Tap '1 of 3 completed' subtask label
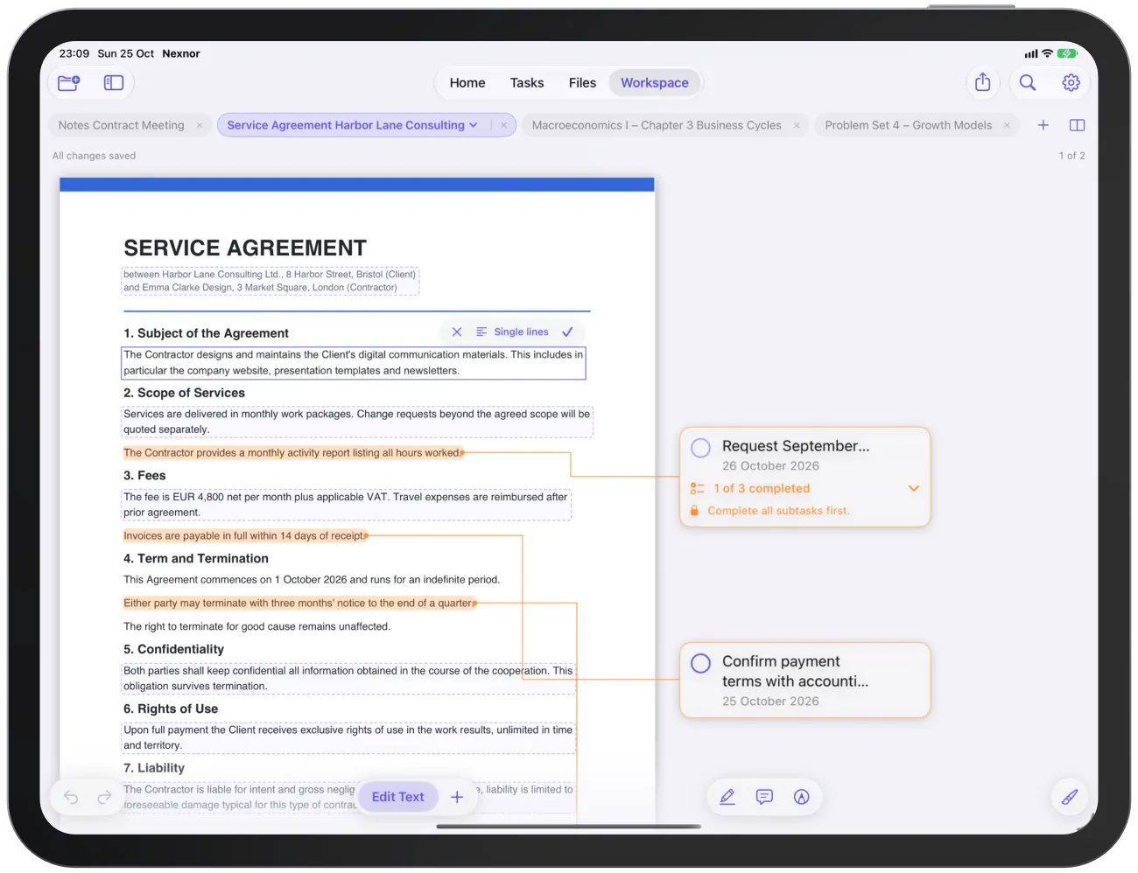 point(762,488)
